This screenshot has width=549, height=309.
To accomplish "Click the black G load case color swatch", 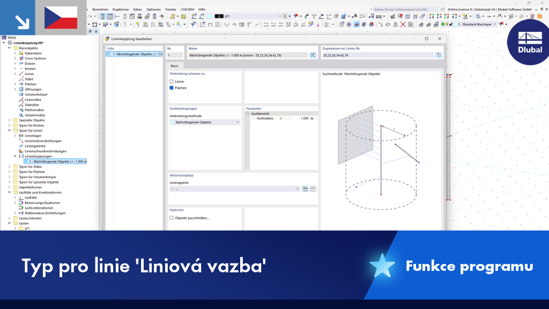I will coord(219,16).
